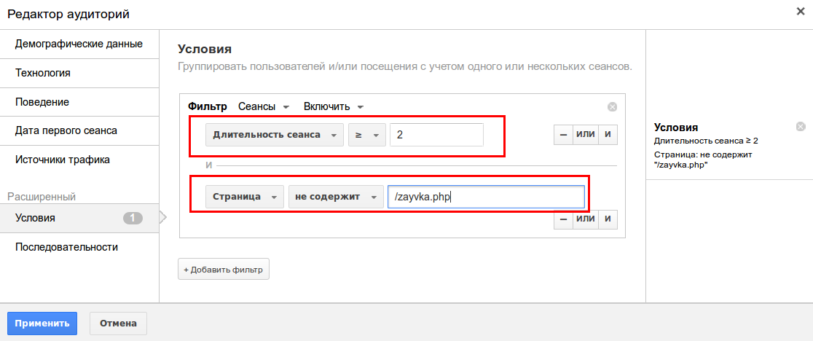Add an ИЛИ condition to session duration row
The height and width of the screenshot is (341, 813).
[x=585, y=135]
